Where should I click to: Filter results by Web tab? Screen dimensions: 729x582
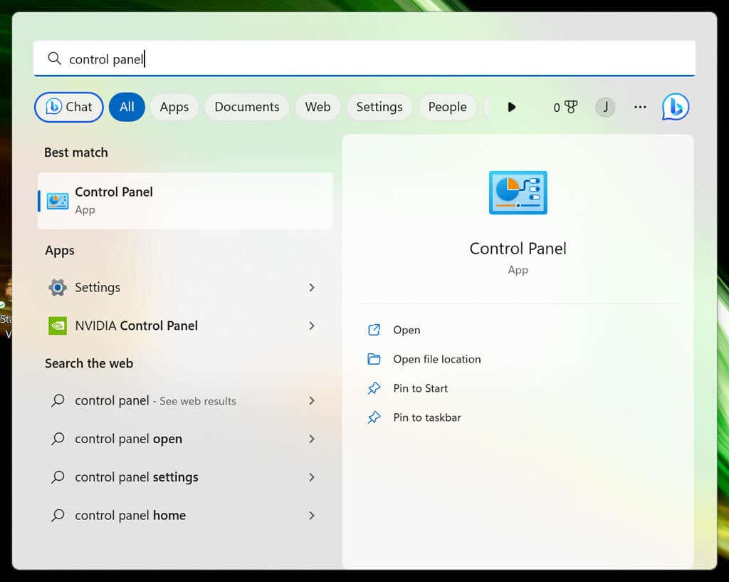(318, 107)
